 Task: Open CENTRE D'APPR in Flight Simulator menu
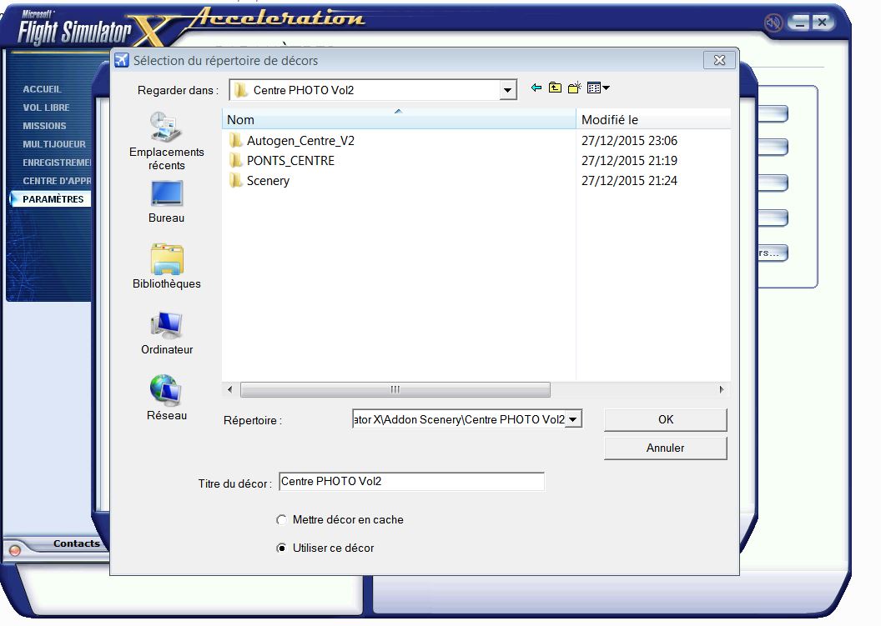click(56, 181)
